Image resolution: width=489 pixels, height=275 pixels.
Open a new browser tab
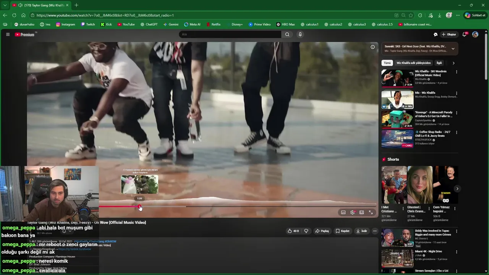coord(76,5)
